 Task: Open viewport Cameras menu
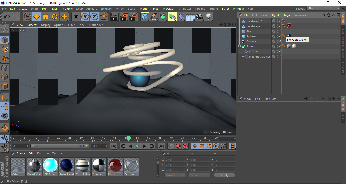[32, 25]
